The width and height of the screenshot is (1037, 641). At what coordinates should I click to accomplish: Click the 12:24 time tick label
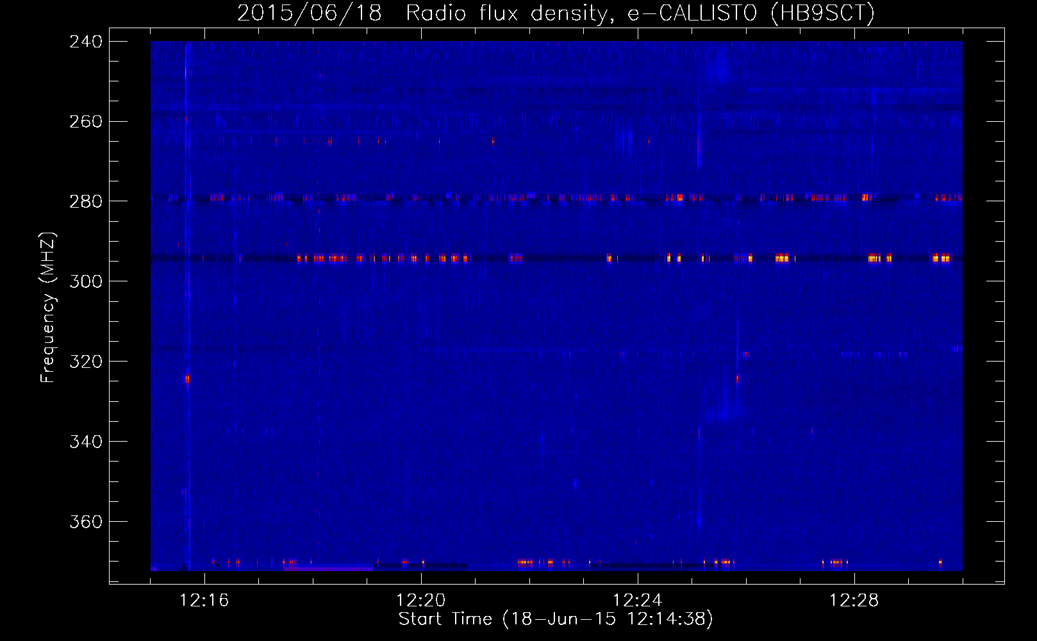pyautogui.click(x=638, y=601)
